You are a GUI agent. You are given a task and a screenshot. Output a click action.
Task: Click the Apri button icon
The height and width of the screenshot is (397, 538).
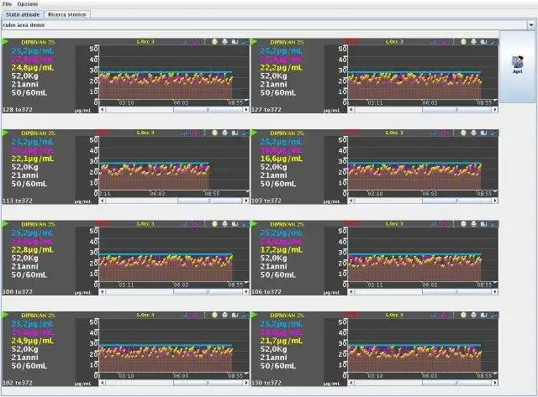[x=518, y=63]
